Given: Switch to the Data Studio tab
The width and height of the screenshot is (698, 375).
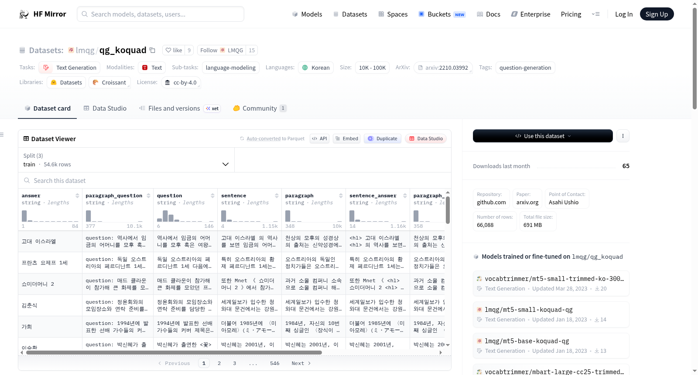Looking at the screenshot, I should point(105,108).
